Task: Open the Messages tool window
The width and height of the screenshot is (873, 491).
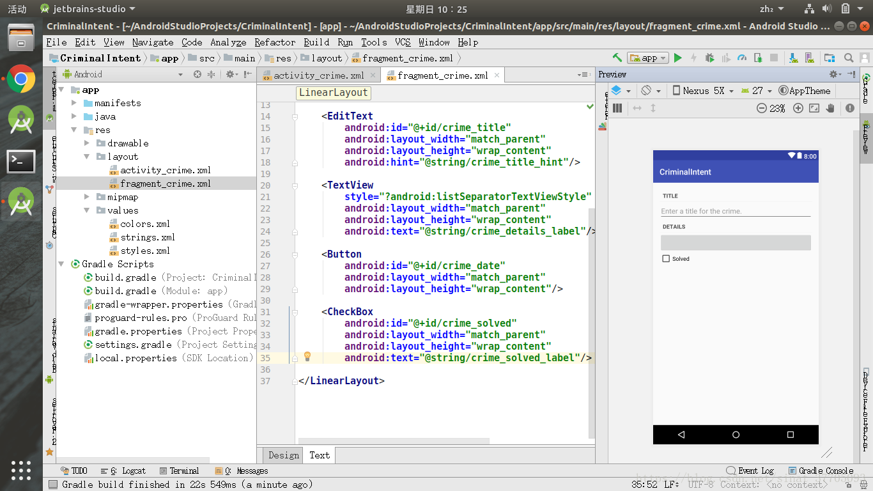Action: [x=242, y=471]
